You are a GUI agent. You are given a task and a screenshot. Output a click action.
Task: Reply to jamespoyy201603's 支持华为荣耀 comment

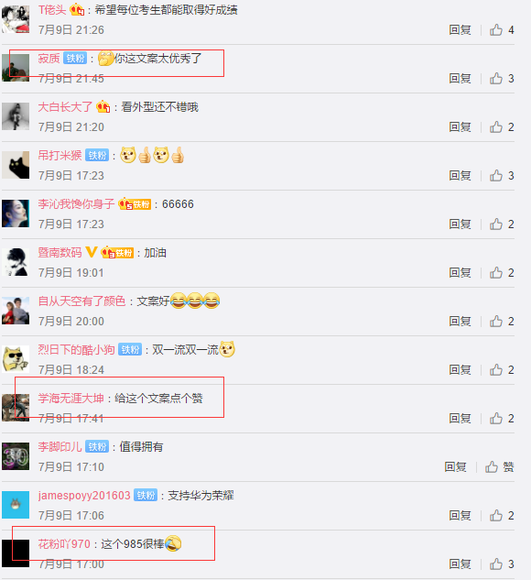point(460,516)
